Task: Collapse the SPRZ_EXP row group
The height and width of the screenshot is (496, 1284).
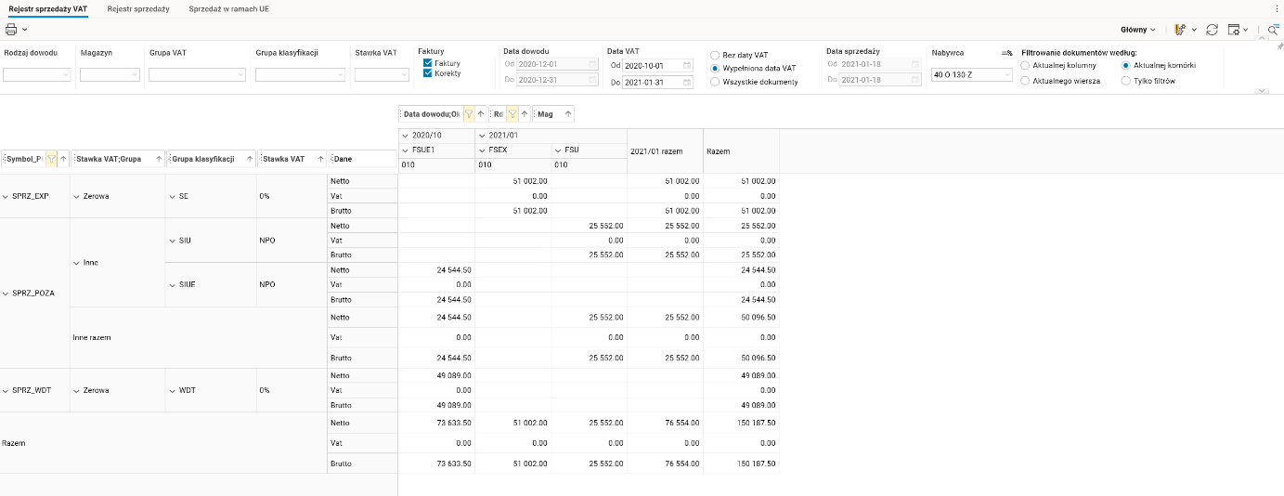Action: coord(6,196)
